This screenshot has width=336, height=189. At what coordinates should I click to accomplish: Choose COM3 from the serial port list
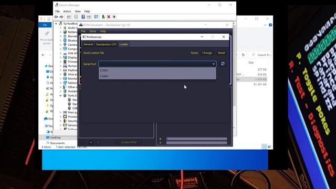[x=157, y=70]
